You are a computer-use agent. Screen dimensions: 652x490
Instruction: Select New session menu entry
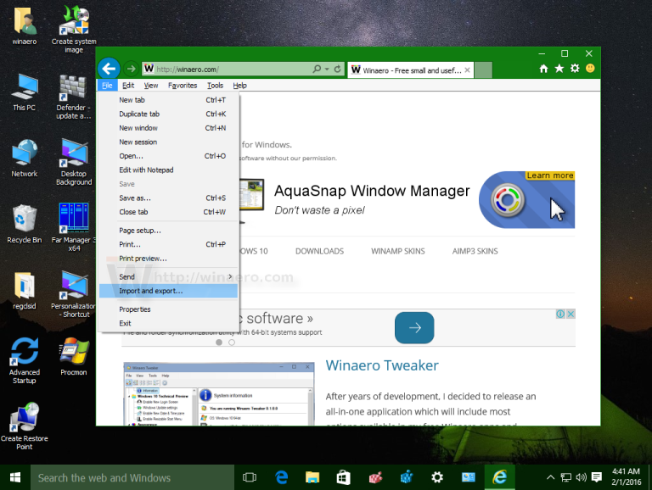click(168, 142)
